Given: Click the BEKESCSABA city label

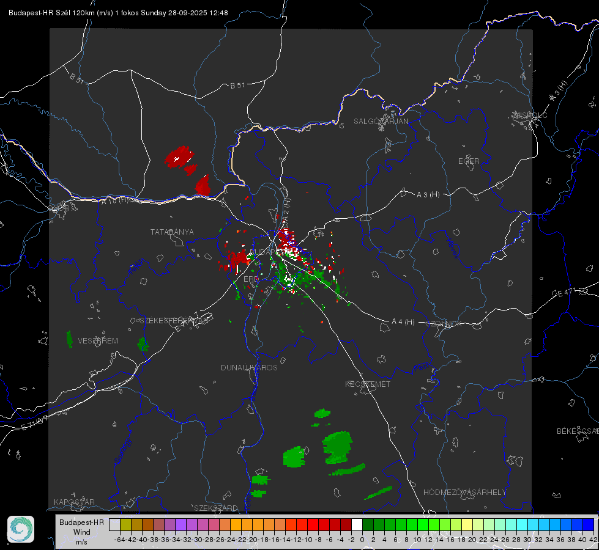Looking at the screenshot, I should 578,431.
